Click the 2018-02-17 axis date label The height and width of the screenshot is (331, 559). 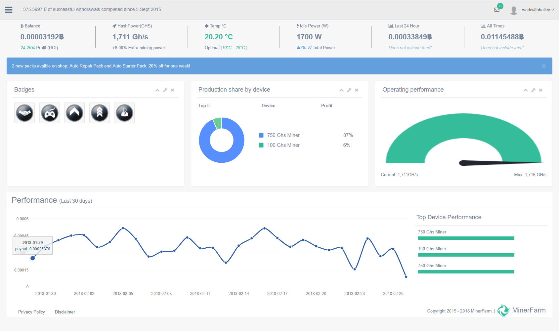pos(277,293)
